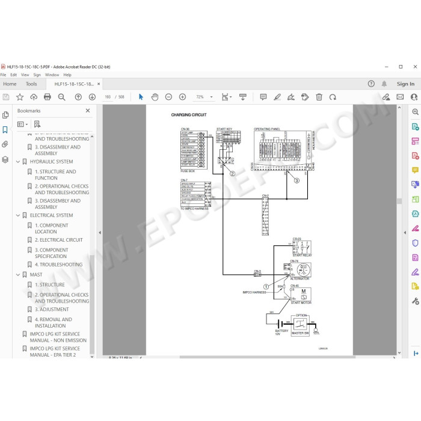The width and height of the screenshot is (421, 421).
Task: Click the Save file icon
Action: (6, 97)
